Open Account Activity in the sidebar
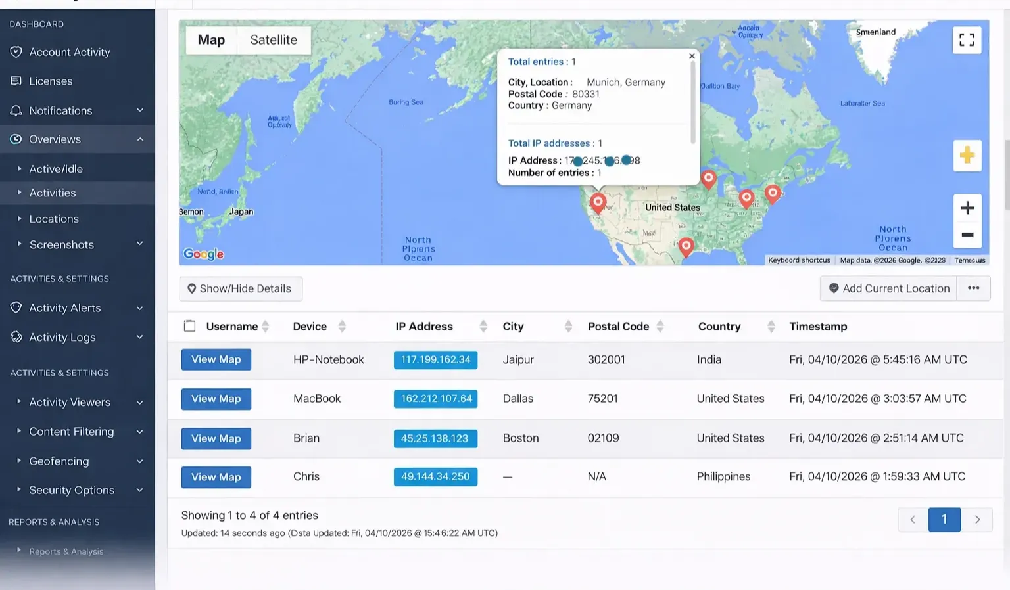1010x590 pixels. (69, 52)
